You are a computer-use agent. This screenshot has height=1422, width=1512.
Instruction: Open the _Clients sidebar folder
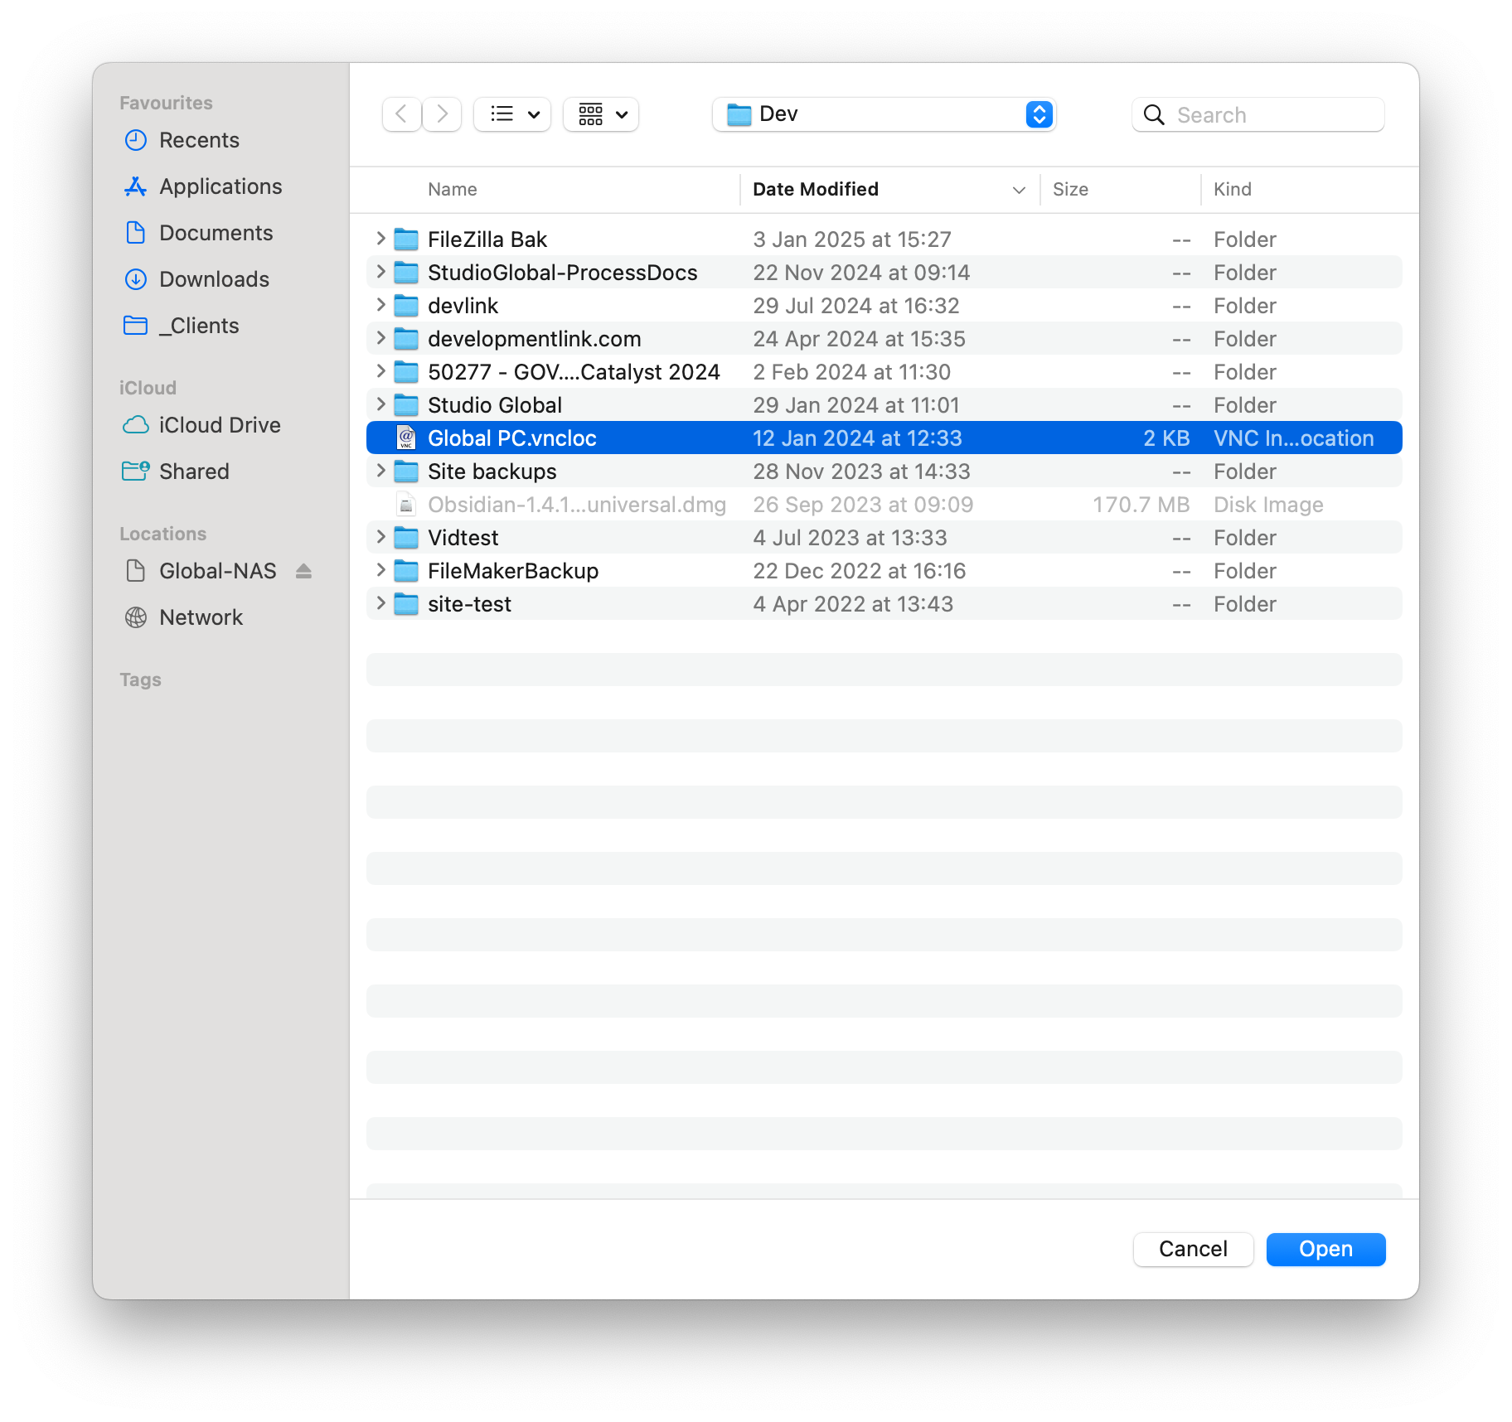182,326
